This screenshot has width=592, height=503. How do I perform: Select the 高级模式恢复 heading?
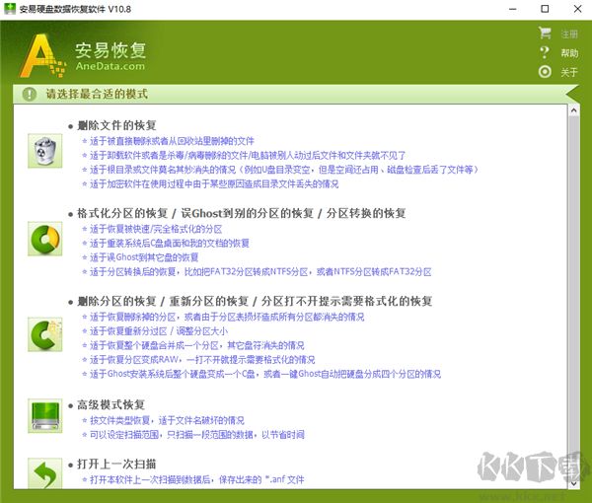click(111, 404)
